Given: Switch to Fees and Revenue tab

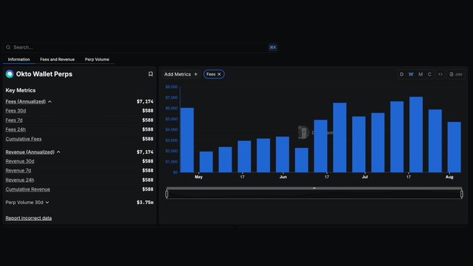Looking at the screenshot, I should pyautogui.click(x=57, y=59).
